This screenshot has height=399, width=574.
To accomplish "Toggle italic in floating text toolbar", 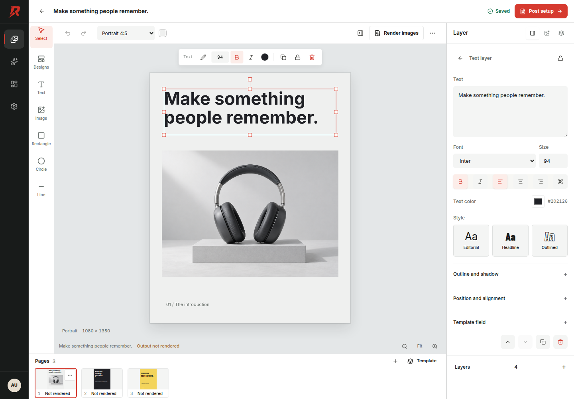I will 251,57.
